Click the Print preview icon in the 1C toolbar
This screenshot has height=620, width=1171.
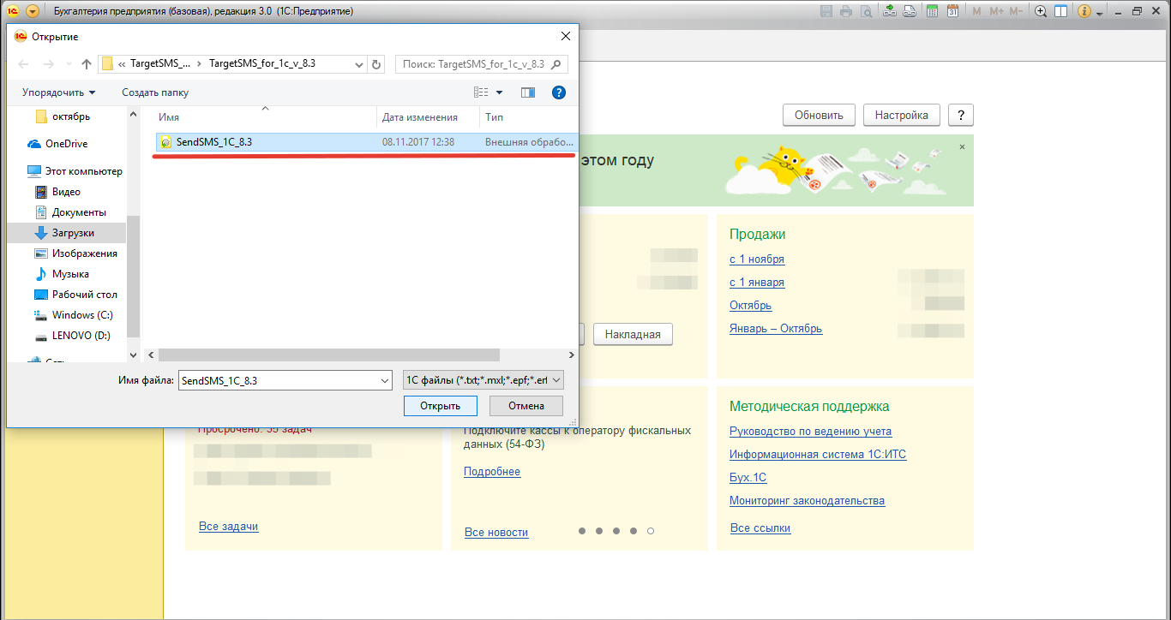point(867,11)
